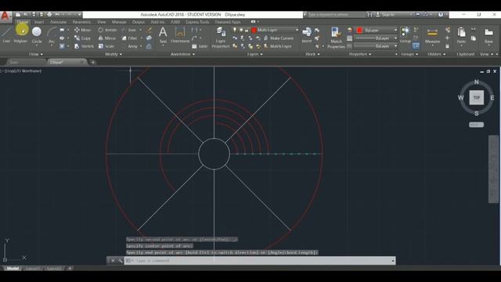Screen dimensions: 501x282
Task: Expand the Draw panel
Action: pos(36,54)
